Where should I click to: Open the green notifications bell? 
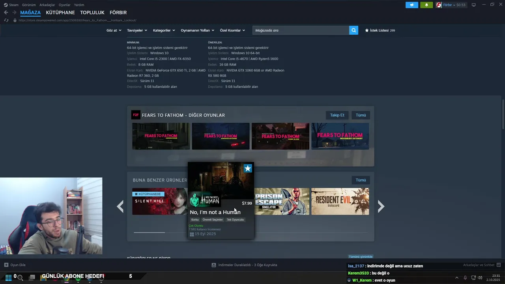(x=426, y=5)
